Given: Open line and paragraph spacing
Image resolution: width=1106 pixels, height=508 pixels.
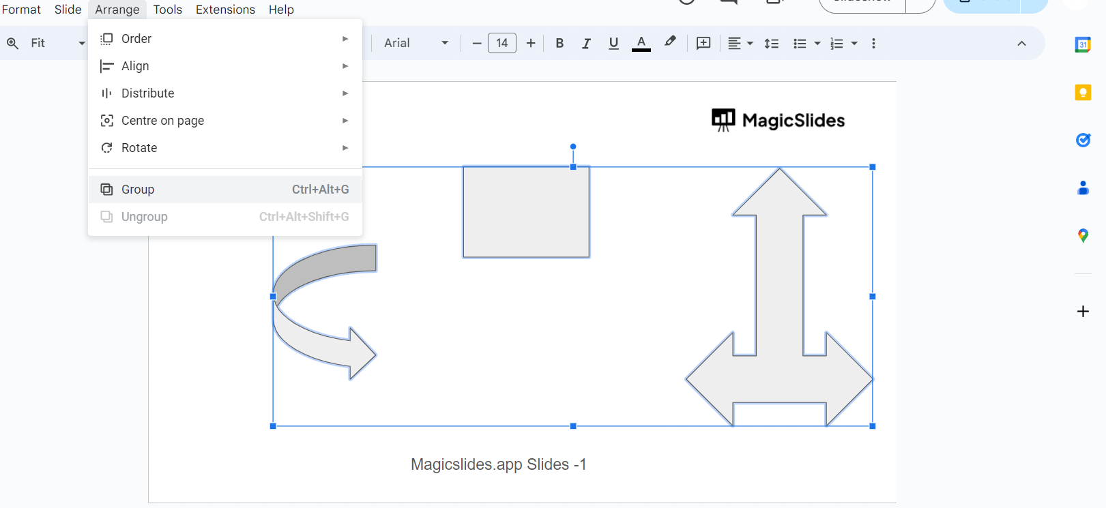Looking at the screenshot, I should click(771, 43).
